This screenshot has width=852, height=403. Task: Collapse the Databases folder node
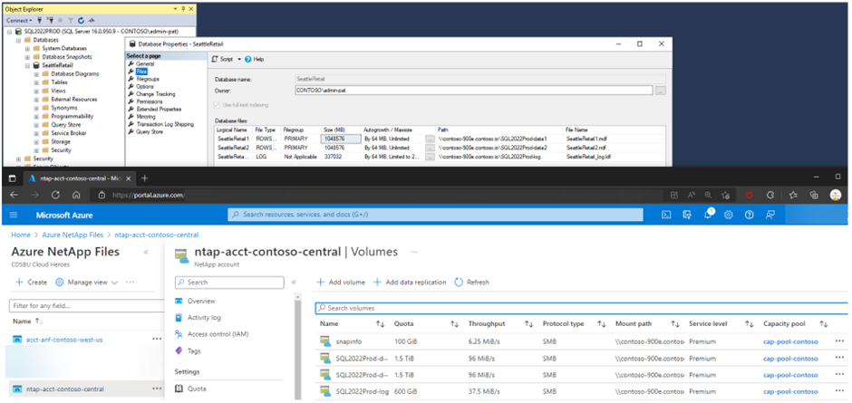point(19,40)
